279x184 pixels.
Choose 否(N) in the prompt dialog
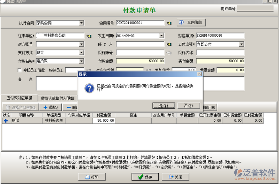(x=189, y=106)
